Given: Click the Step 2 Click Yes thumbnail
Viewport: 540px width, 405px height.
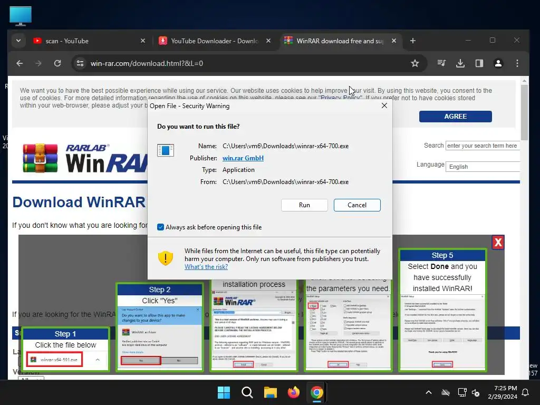Looking at the screenshot, I should coord(160,327).
